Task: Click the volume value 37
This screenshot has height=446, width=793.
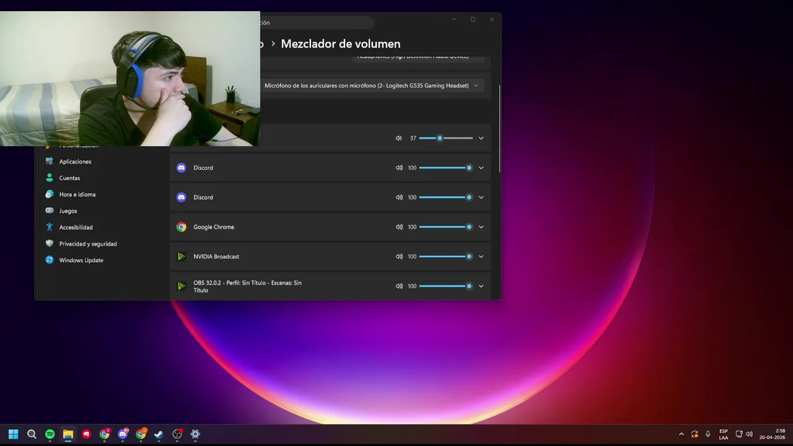Action: pos(413,138)
